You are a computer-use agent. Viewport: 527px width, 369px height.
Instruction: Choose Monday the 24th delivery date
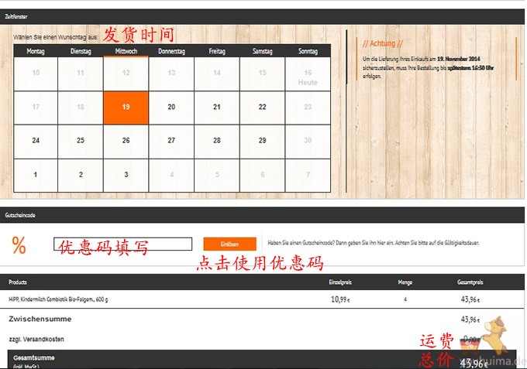click(x=36, y=141)
